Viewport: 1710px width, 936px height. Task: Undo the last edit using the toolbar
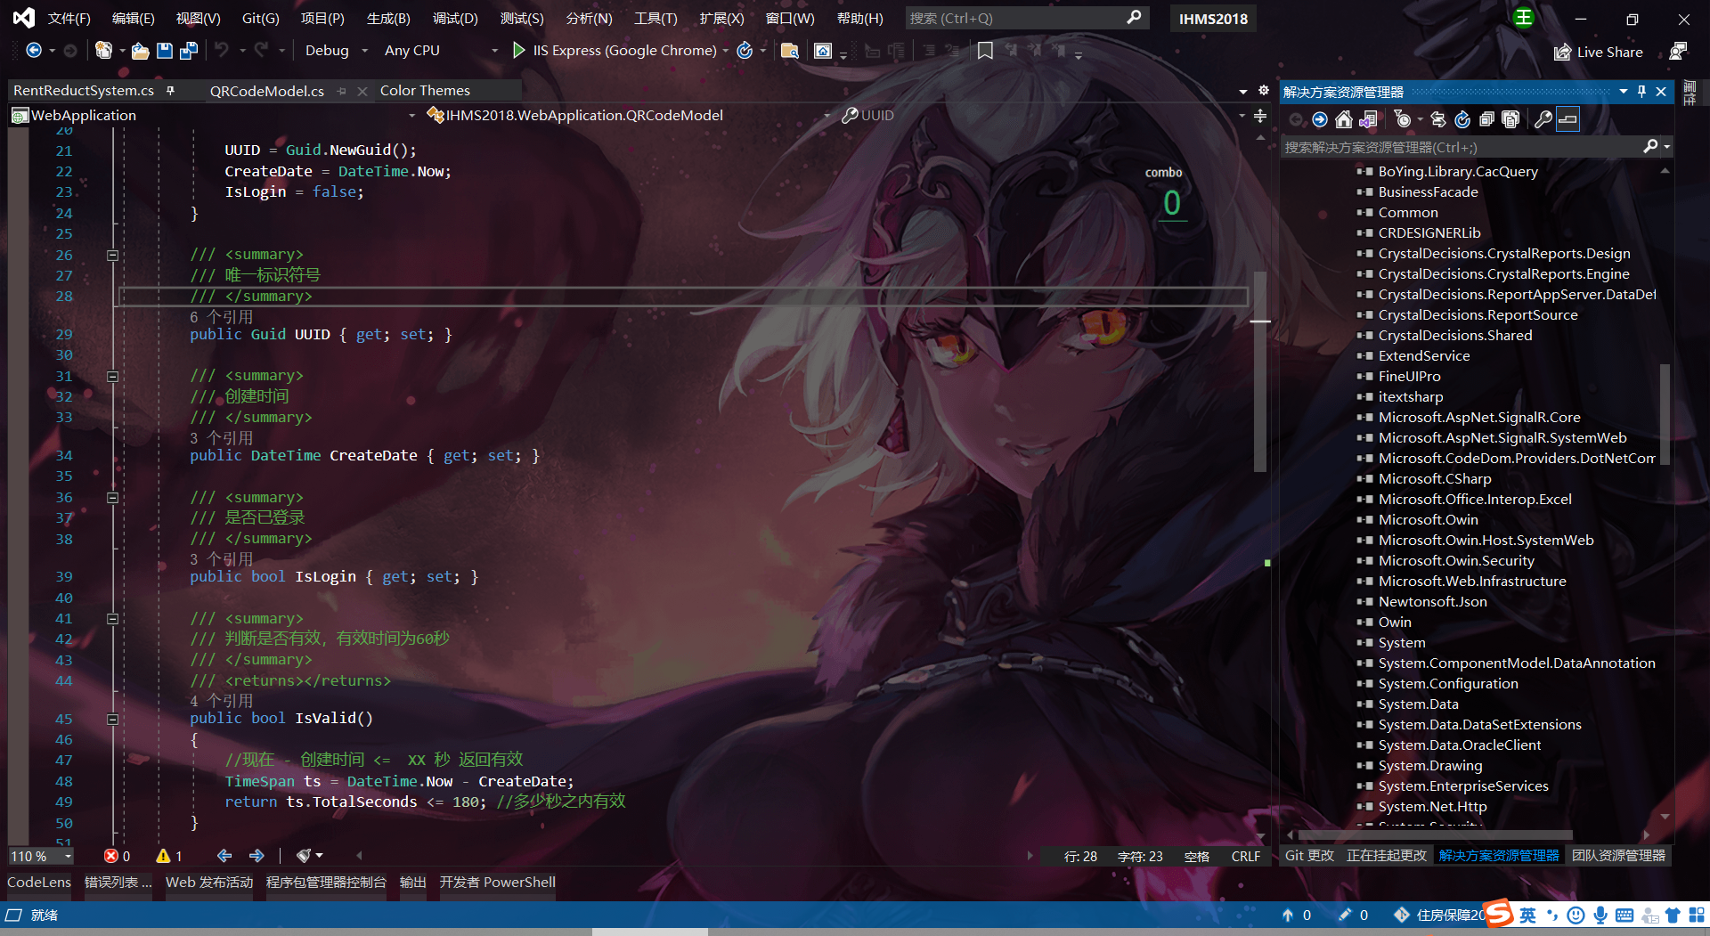222,51
